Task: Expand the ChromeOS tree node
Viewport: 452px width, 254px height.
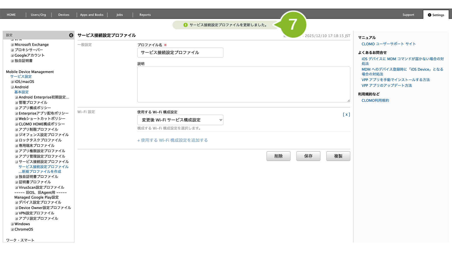Action: (12, 229)
